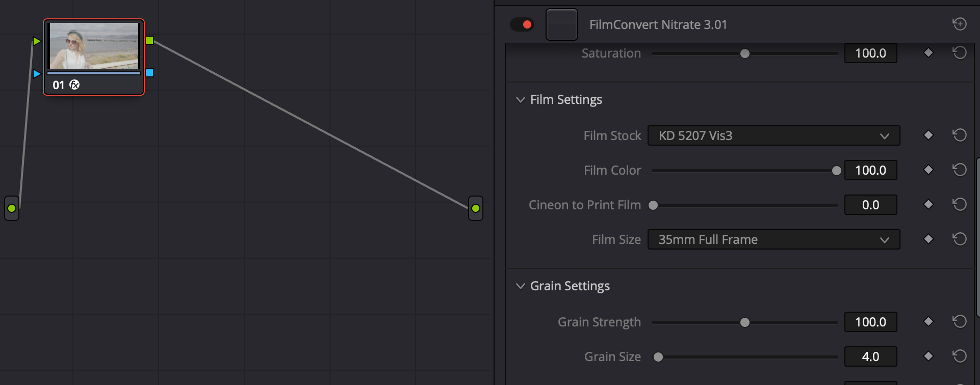Edit the Grain Strength value field
This screenshot has height=385, width=980.
pos(870,322)
